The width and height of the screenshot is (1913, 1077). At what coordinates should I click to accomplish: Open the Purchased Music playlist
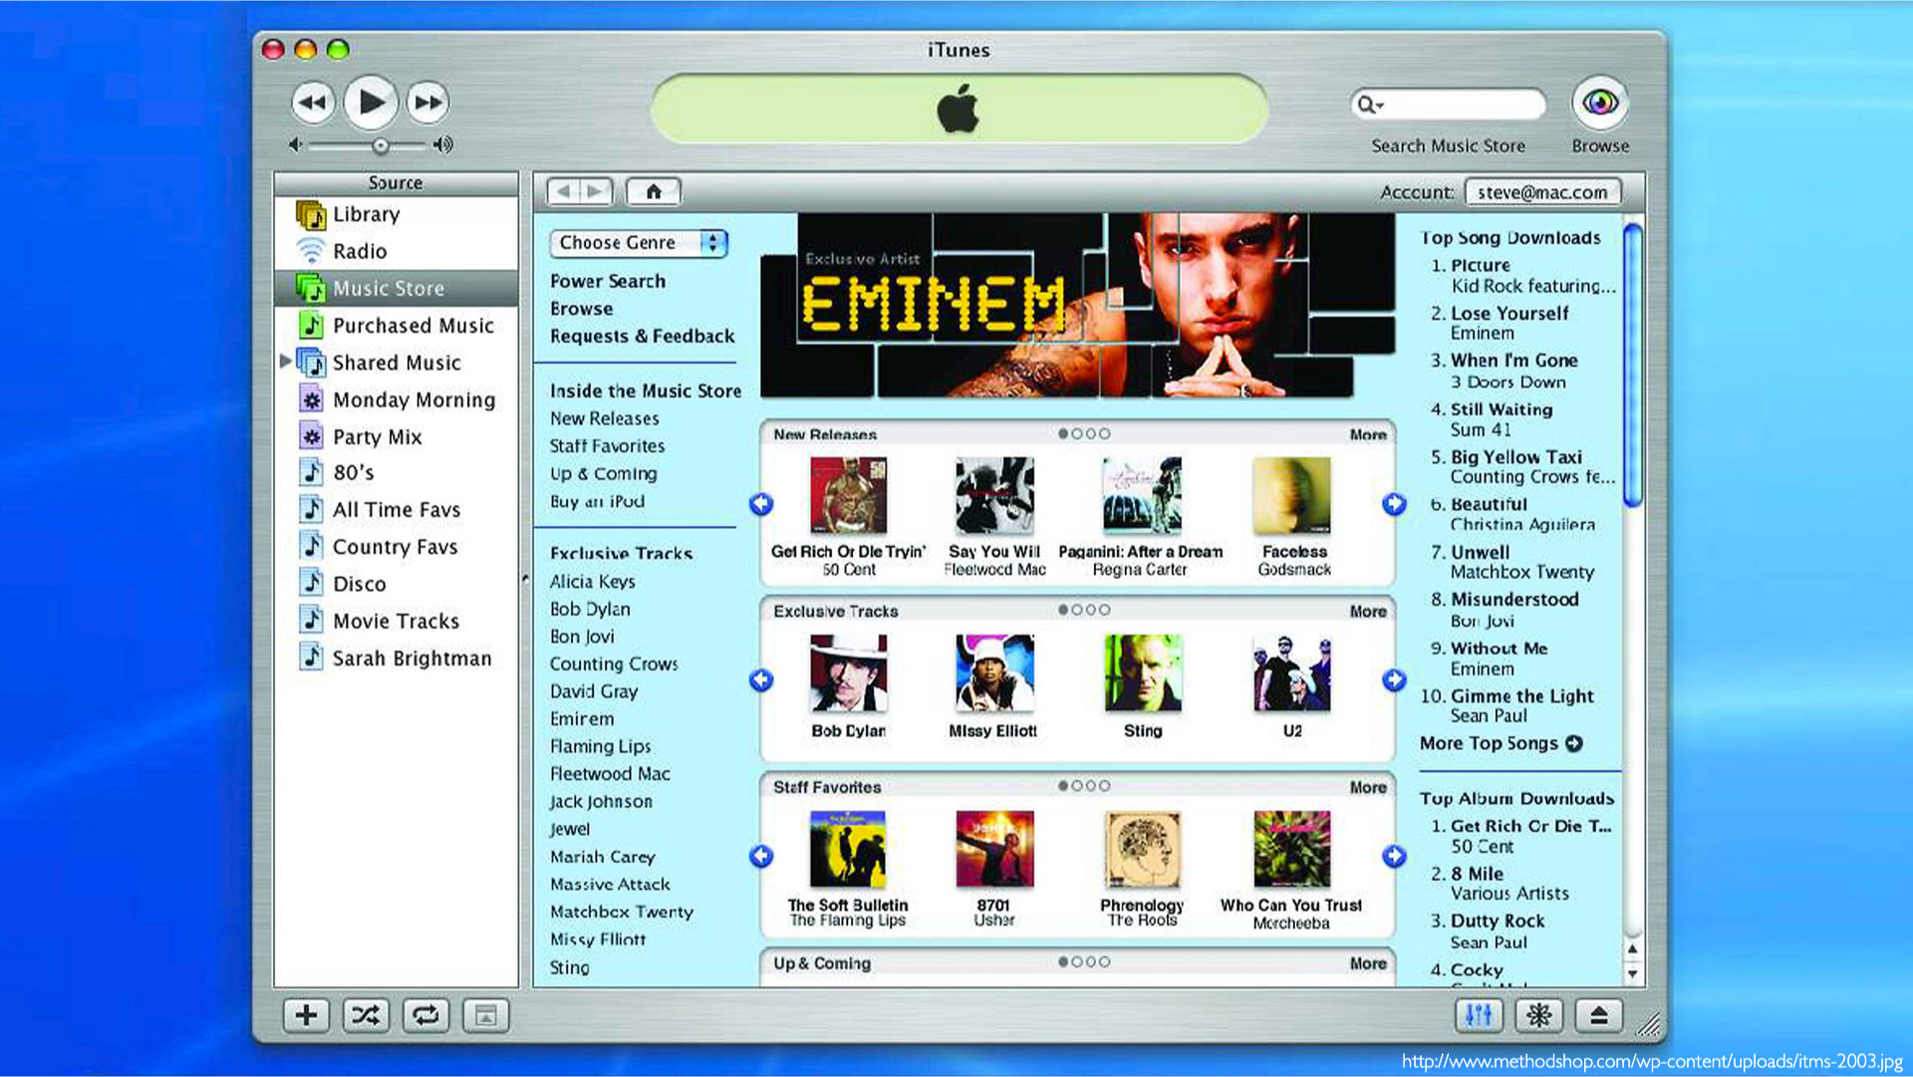[x=396, y=325]
